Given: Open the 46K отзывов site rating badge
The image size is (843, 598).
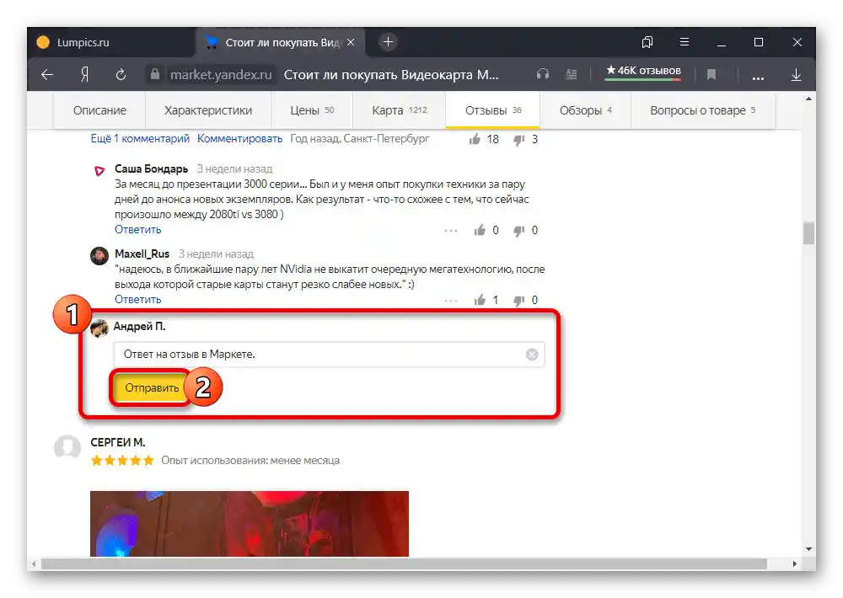Looking at the screenshot, I should [643, 71].
